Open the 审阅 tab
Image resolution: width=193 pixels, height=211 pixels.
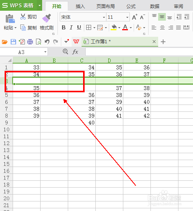(x=178, y=6)
